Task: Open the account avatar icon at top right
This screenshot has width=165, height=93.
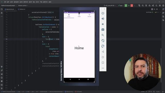Action: (163, 5)
